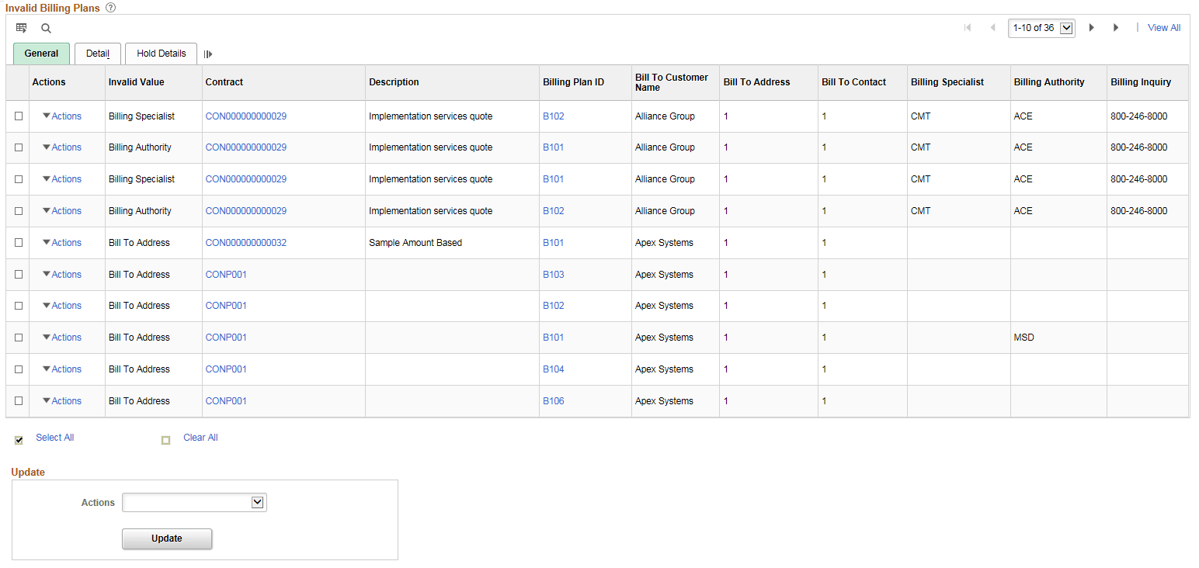This screenshot has height=568, width=1199.
Task: Open Billing Plan ID B102 on the first row
Action: pos(554,116)
